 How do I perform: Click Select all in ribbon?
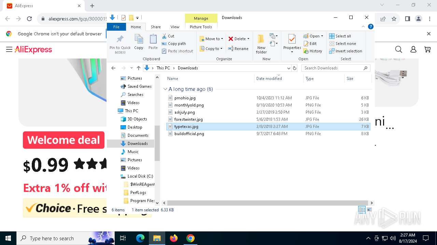(x=340, y=36)
